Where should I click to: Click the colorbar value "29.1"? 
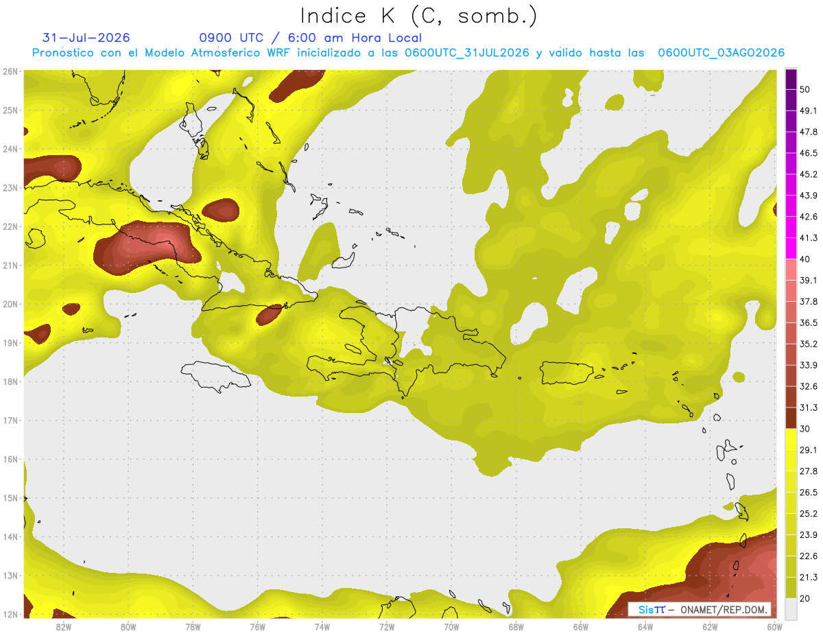pos(809,450)
